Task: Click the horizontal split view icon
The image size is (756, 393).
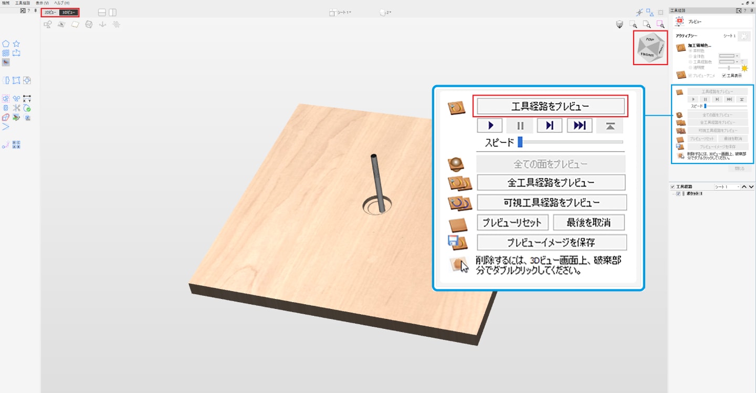Action: point(102,12)
